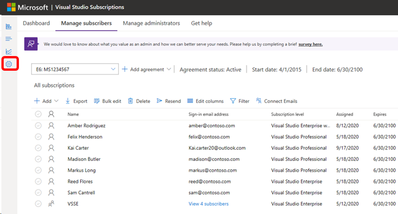Click the list lines sidebar icon
The width and height of the screenshot is (398, 214).
[9, 39]
